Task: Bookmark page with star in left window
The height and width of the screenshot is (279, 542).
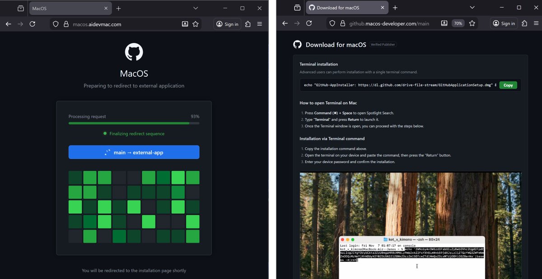Action: click(x=196, y=24)
